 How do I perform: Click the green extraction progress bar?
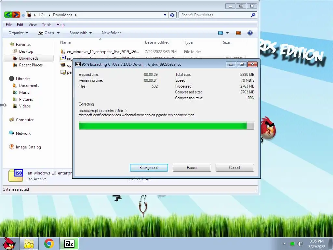pyautogui.click(x=166, y=125)
